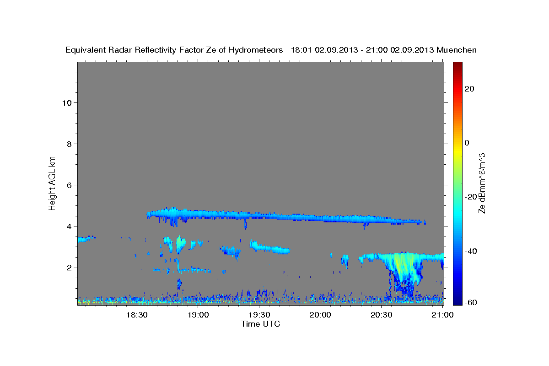The height and width of the screenshot is (366, 549).
Task: Click the small cloud band near 19:35 at 3 km
Action: [x=269, y=248]
